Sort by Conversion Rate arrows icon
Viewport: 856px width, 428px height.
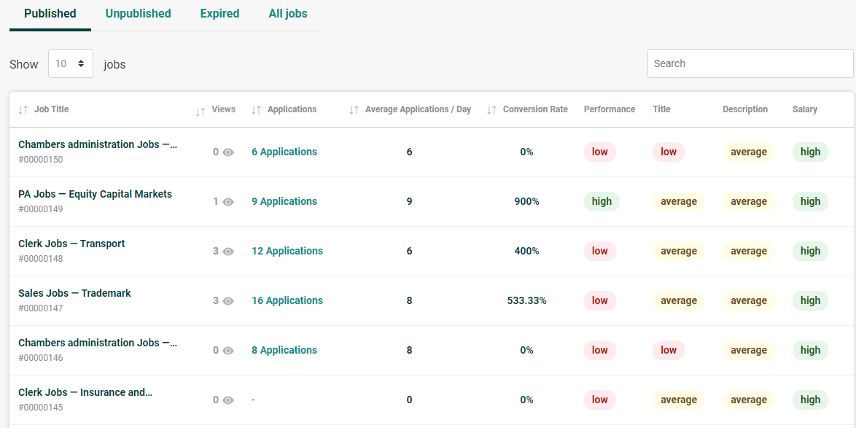(x=492, y=109)
